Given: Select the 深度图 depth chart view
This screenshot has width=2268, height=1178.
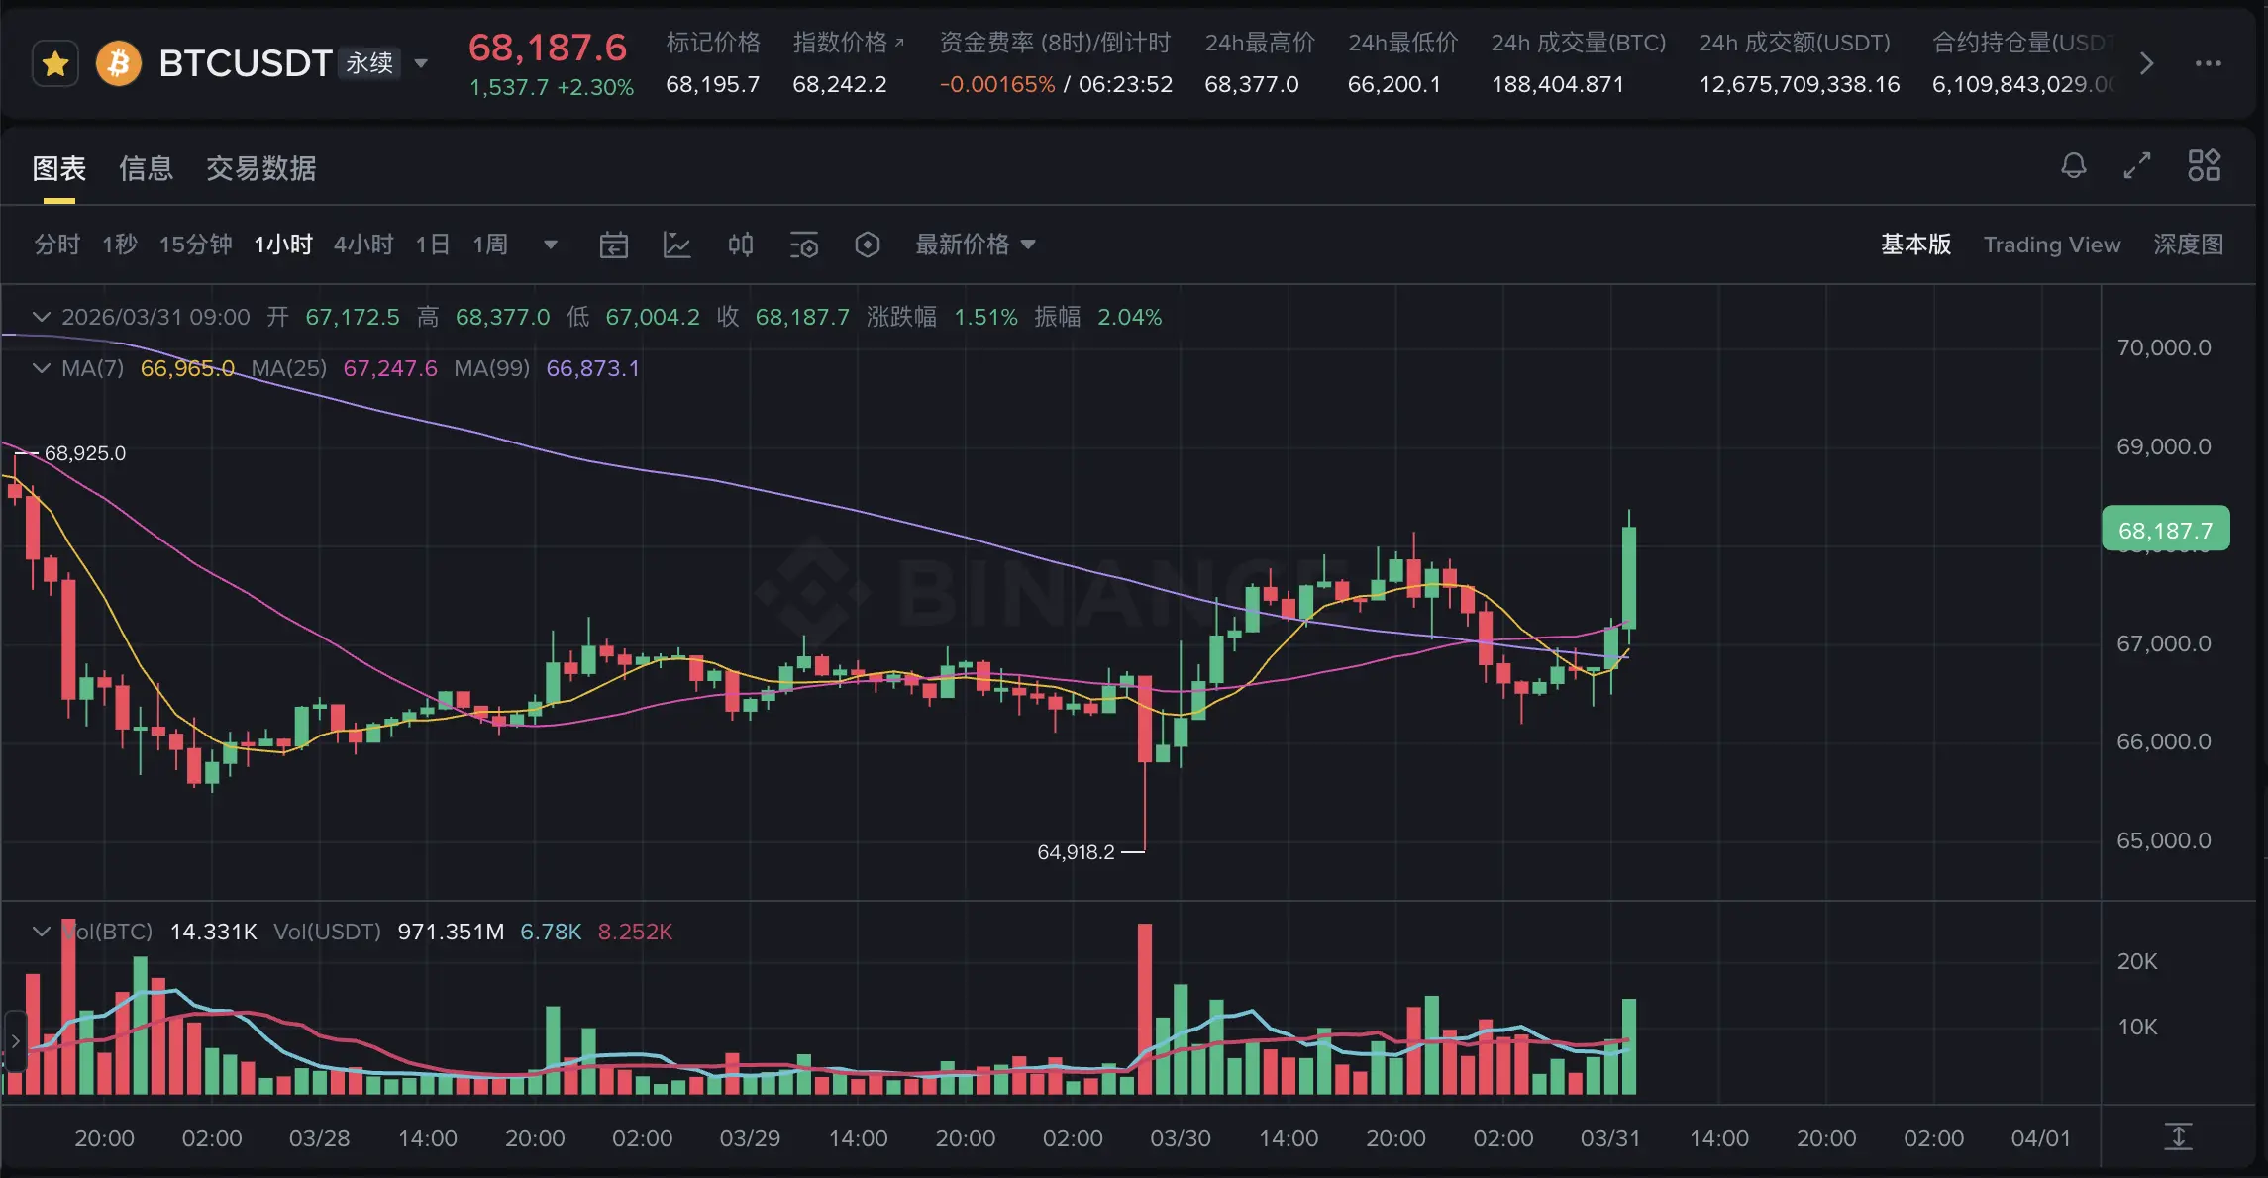Looking at the screenshot, I should [x=2188, y=245].
